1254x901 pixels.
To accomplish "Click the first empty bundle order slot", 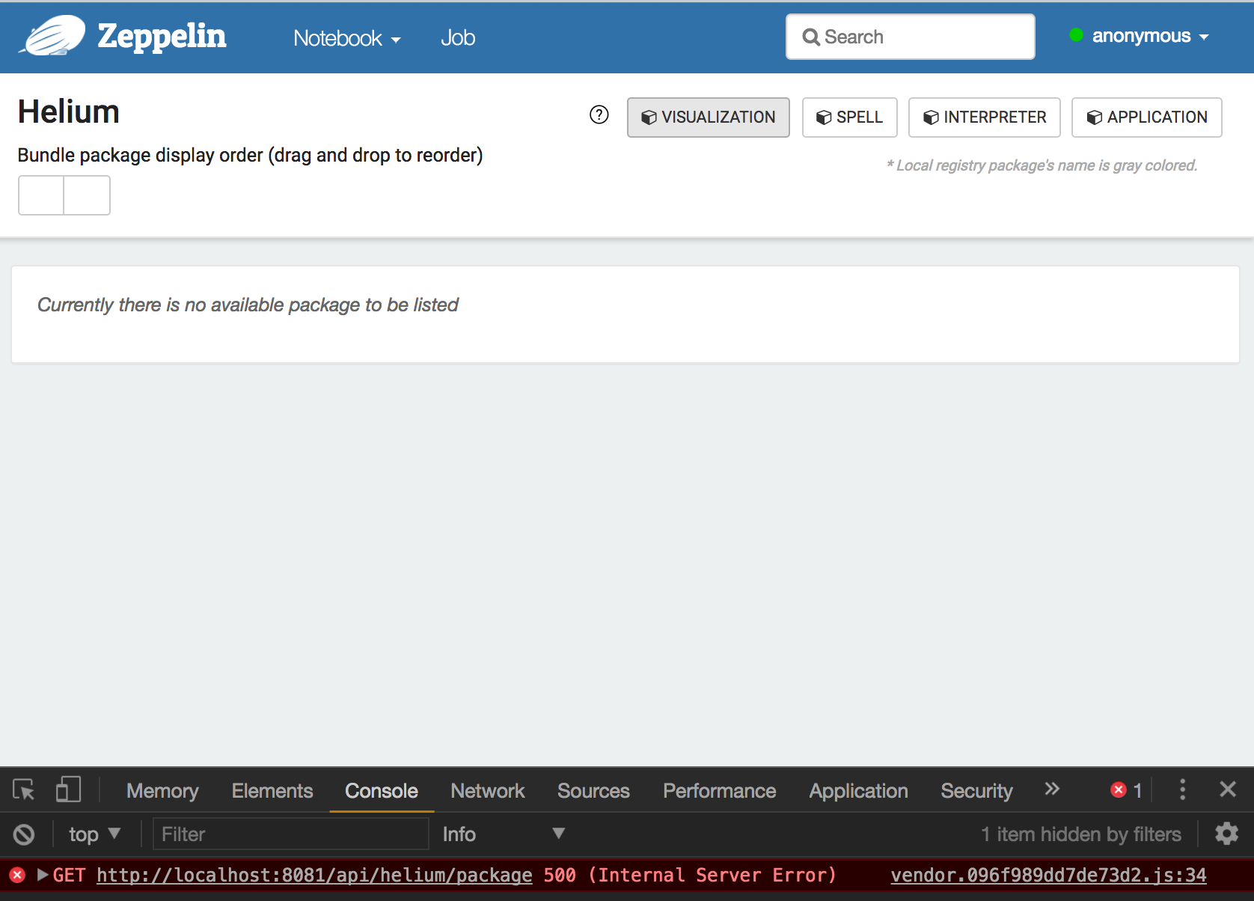I will (x=41, y=195).
